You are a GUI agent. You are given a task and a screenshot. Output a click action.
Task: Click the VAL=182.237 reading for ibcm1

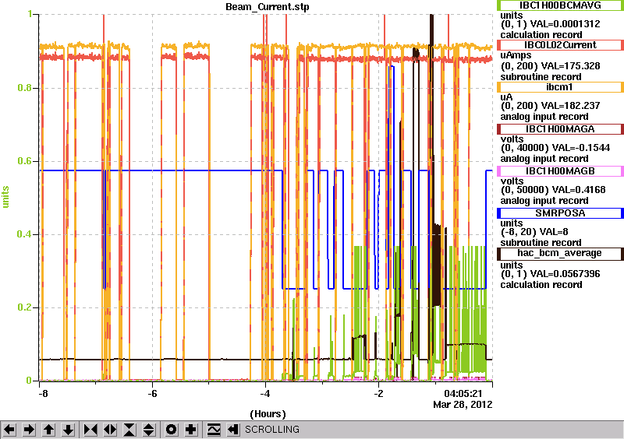coord(569,106)
